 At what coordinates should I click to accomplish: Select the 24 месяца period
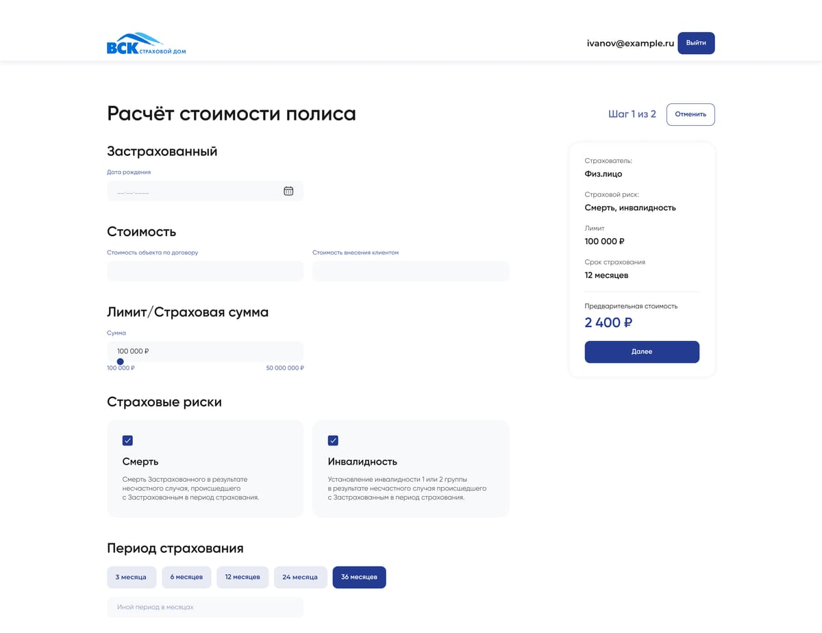pos(300,577)
